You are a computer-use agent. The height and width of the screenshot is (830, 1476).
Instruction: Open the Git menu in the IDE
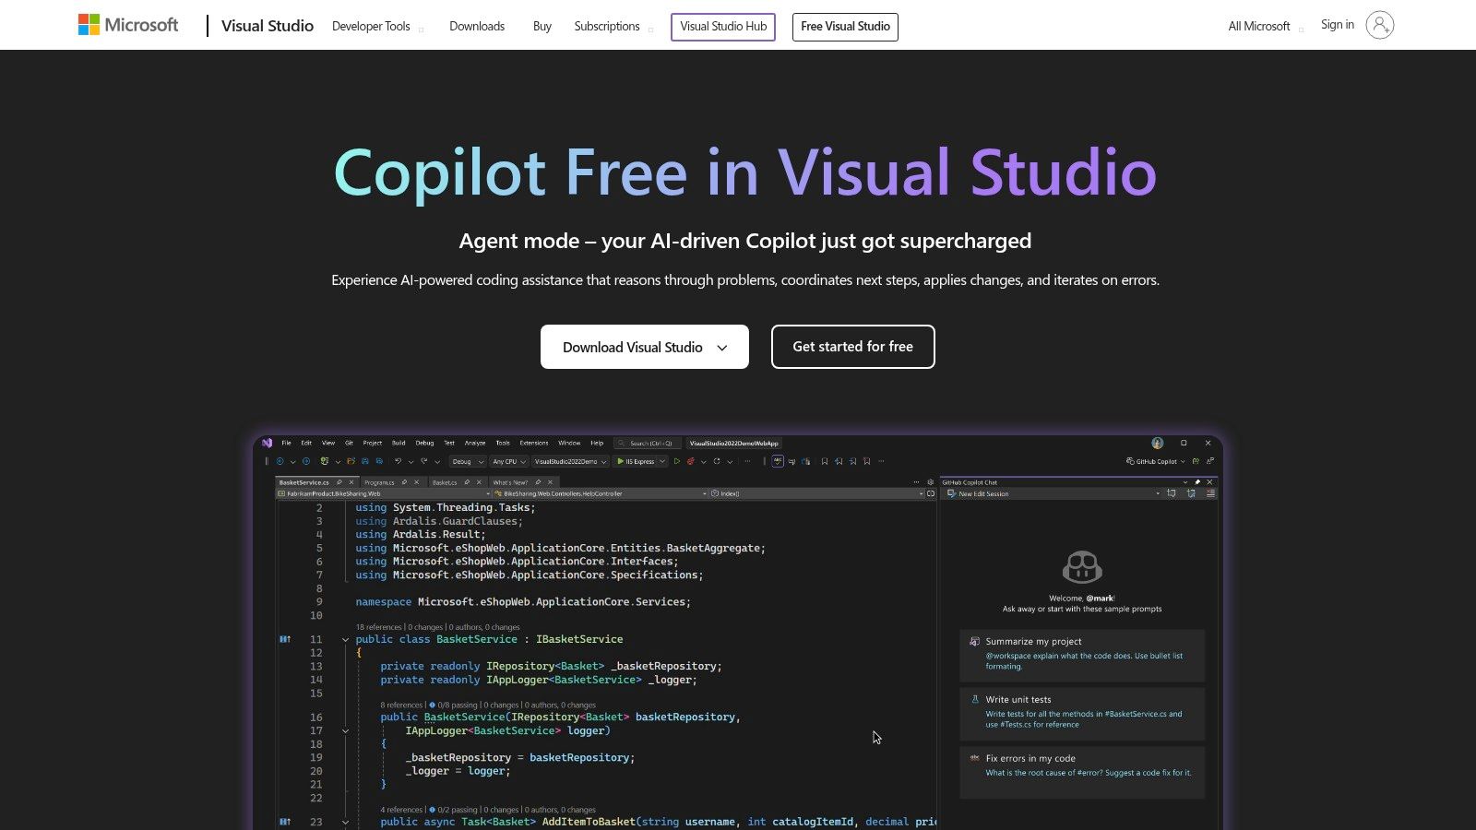(x=349, y=443)
